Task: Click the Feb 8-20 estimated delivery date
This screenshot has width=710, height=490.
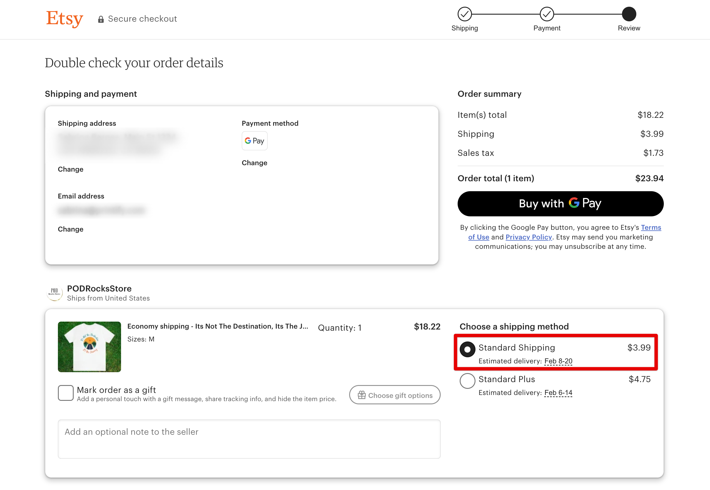Action: [x=558, y=361]
